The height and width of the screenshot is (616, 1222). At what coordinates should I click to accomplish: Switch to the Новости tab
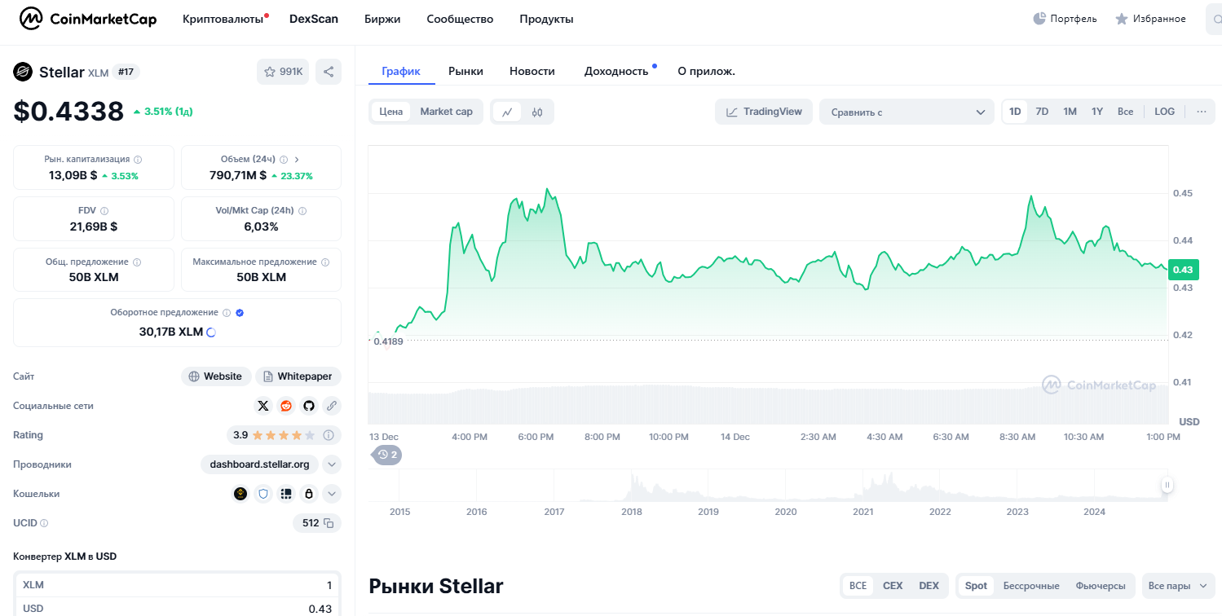[x=532, y=71]
